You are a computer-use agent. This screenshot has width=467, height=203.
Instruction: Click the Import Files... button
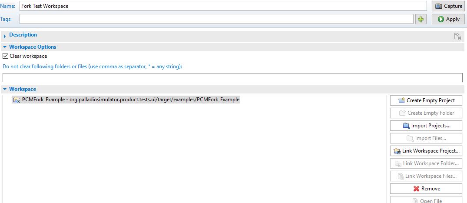(426, 138)
